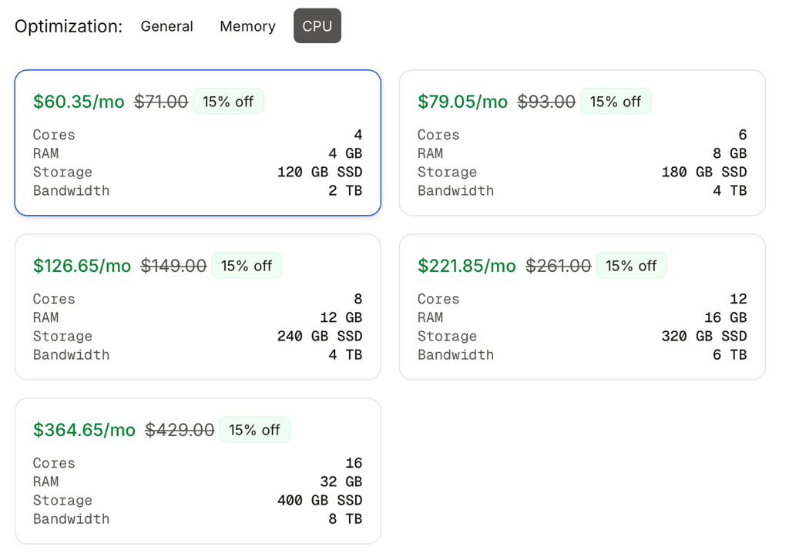Click the Optimization: label

69,26
